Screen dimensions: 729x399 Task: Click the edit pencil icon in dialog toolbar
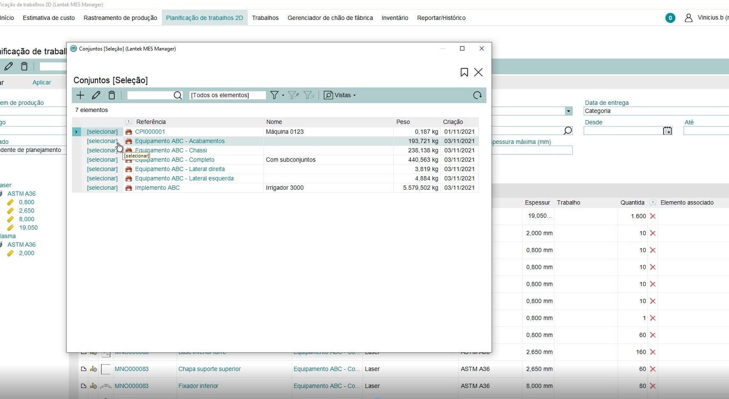coord(96,95)
